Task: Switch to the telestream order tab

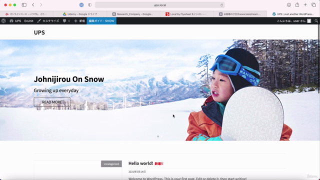Action: [240, 14]
